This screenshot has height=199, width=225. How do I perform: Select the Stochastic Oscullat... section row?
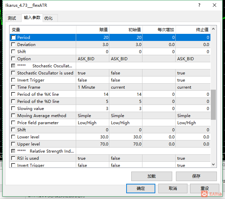[110, 66]
